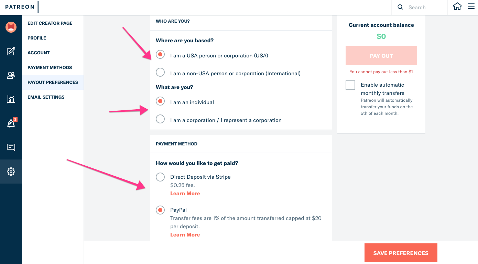Switch to Email Settings section
The width and height of the screenshot is (478, 264).
pos(46,97)
